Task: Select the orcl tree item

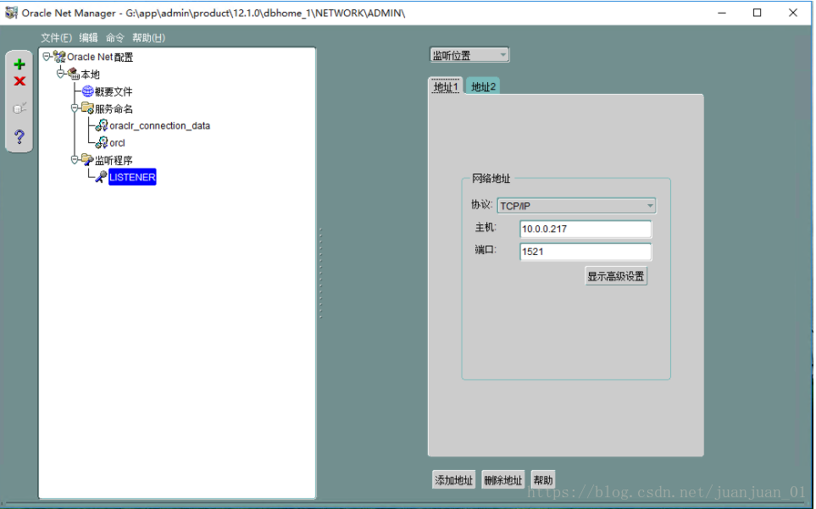Action: pyautogui.click(x=117, y=142)
